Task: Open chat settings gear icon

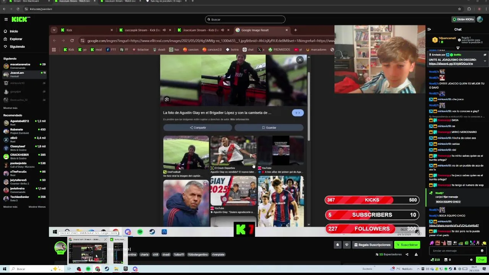Action: [x=471, y=260]
